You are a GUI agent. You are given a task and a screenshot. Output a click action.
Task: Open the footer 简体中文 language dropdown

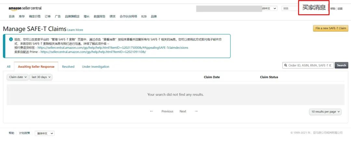45,133
